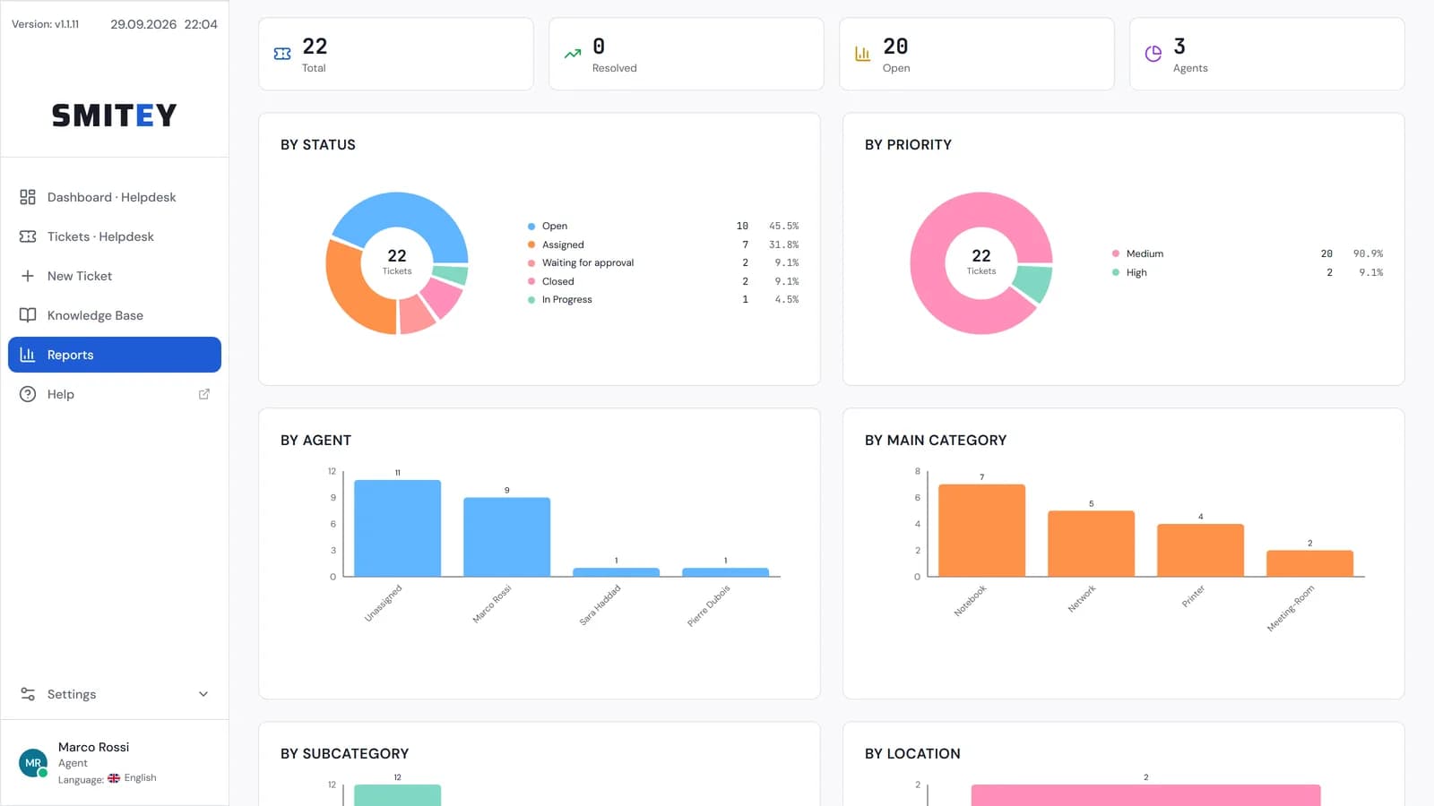Change language from English
This screenshot has height=806, width=1434.
132,778
